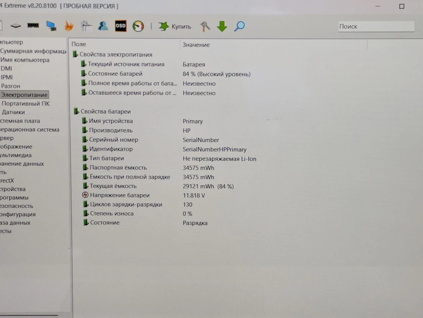This screenshot has width=423, height=318.
Task: Select the Степень износа row
Action: (218, 213)
